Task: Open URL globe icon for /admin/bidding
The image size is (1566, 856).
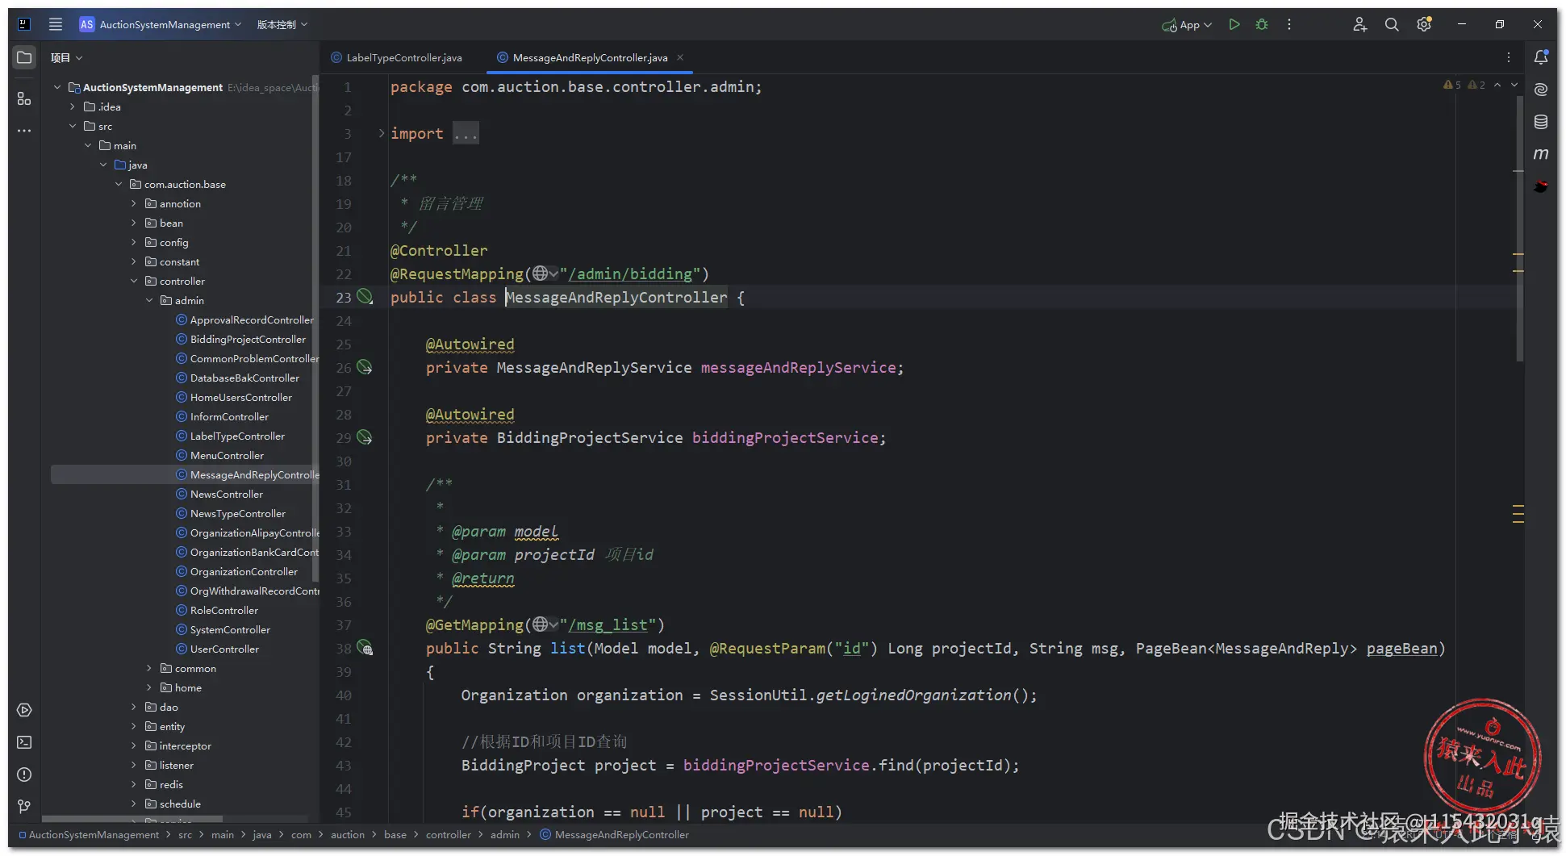Action: (x=545, y=274)
